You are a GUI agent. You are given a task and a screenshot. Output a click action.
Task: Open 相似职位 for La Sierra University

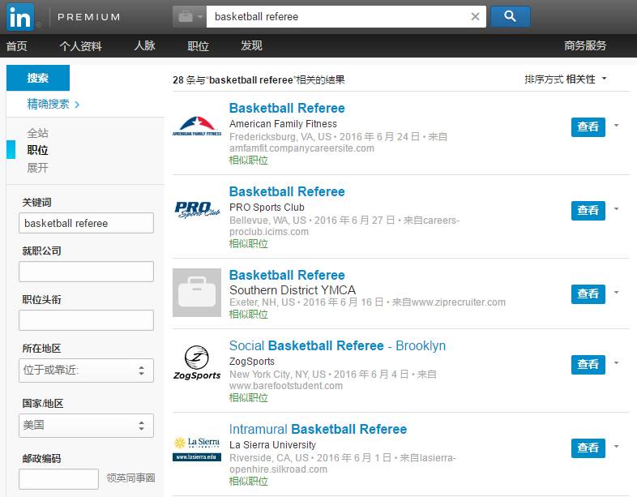coord(249,482)
